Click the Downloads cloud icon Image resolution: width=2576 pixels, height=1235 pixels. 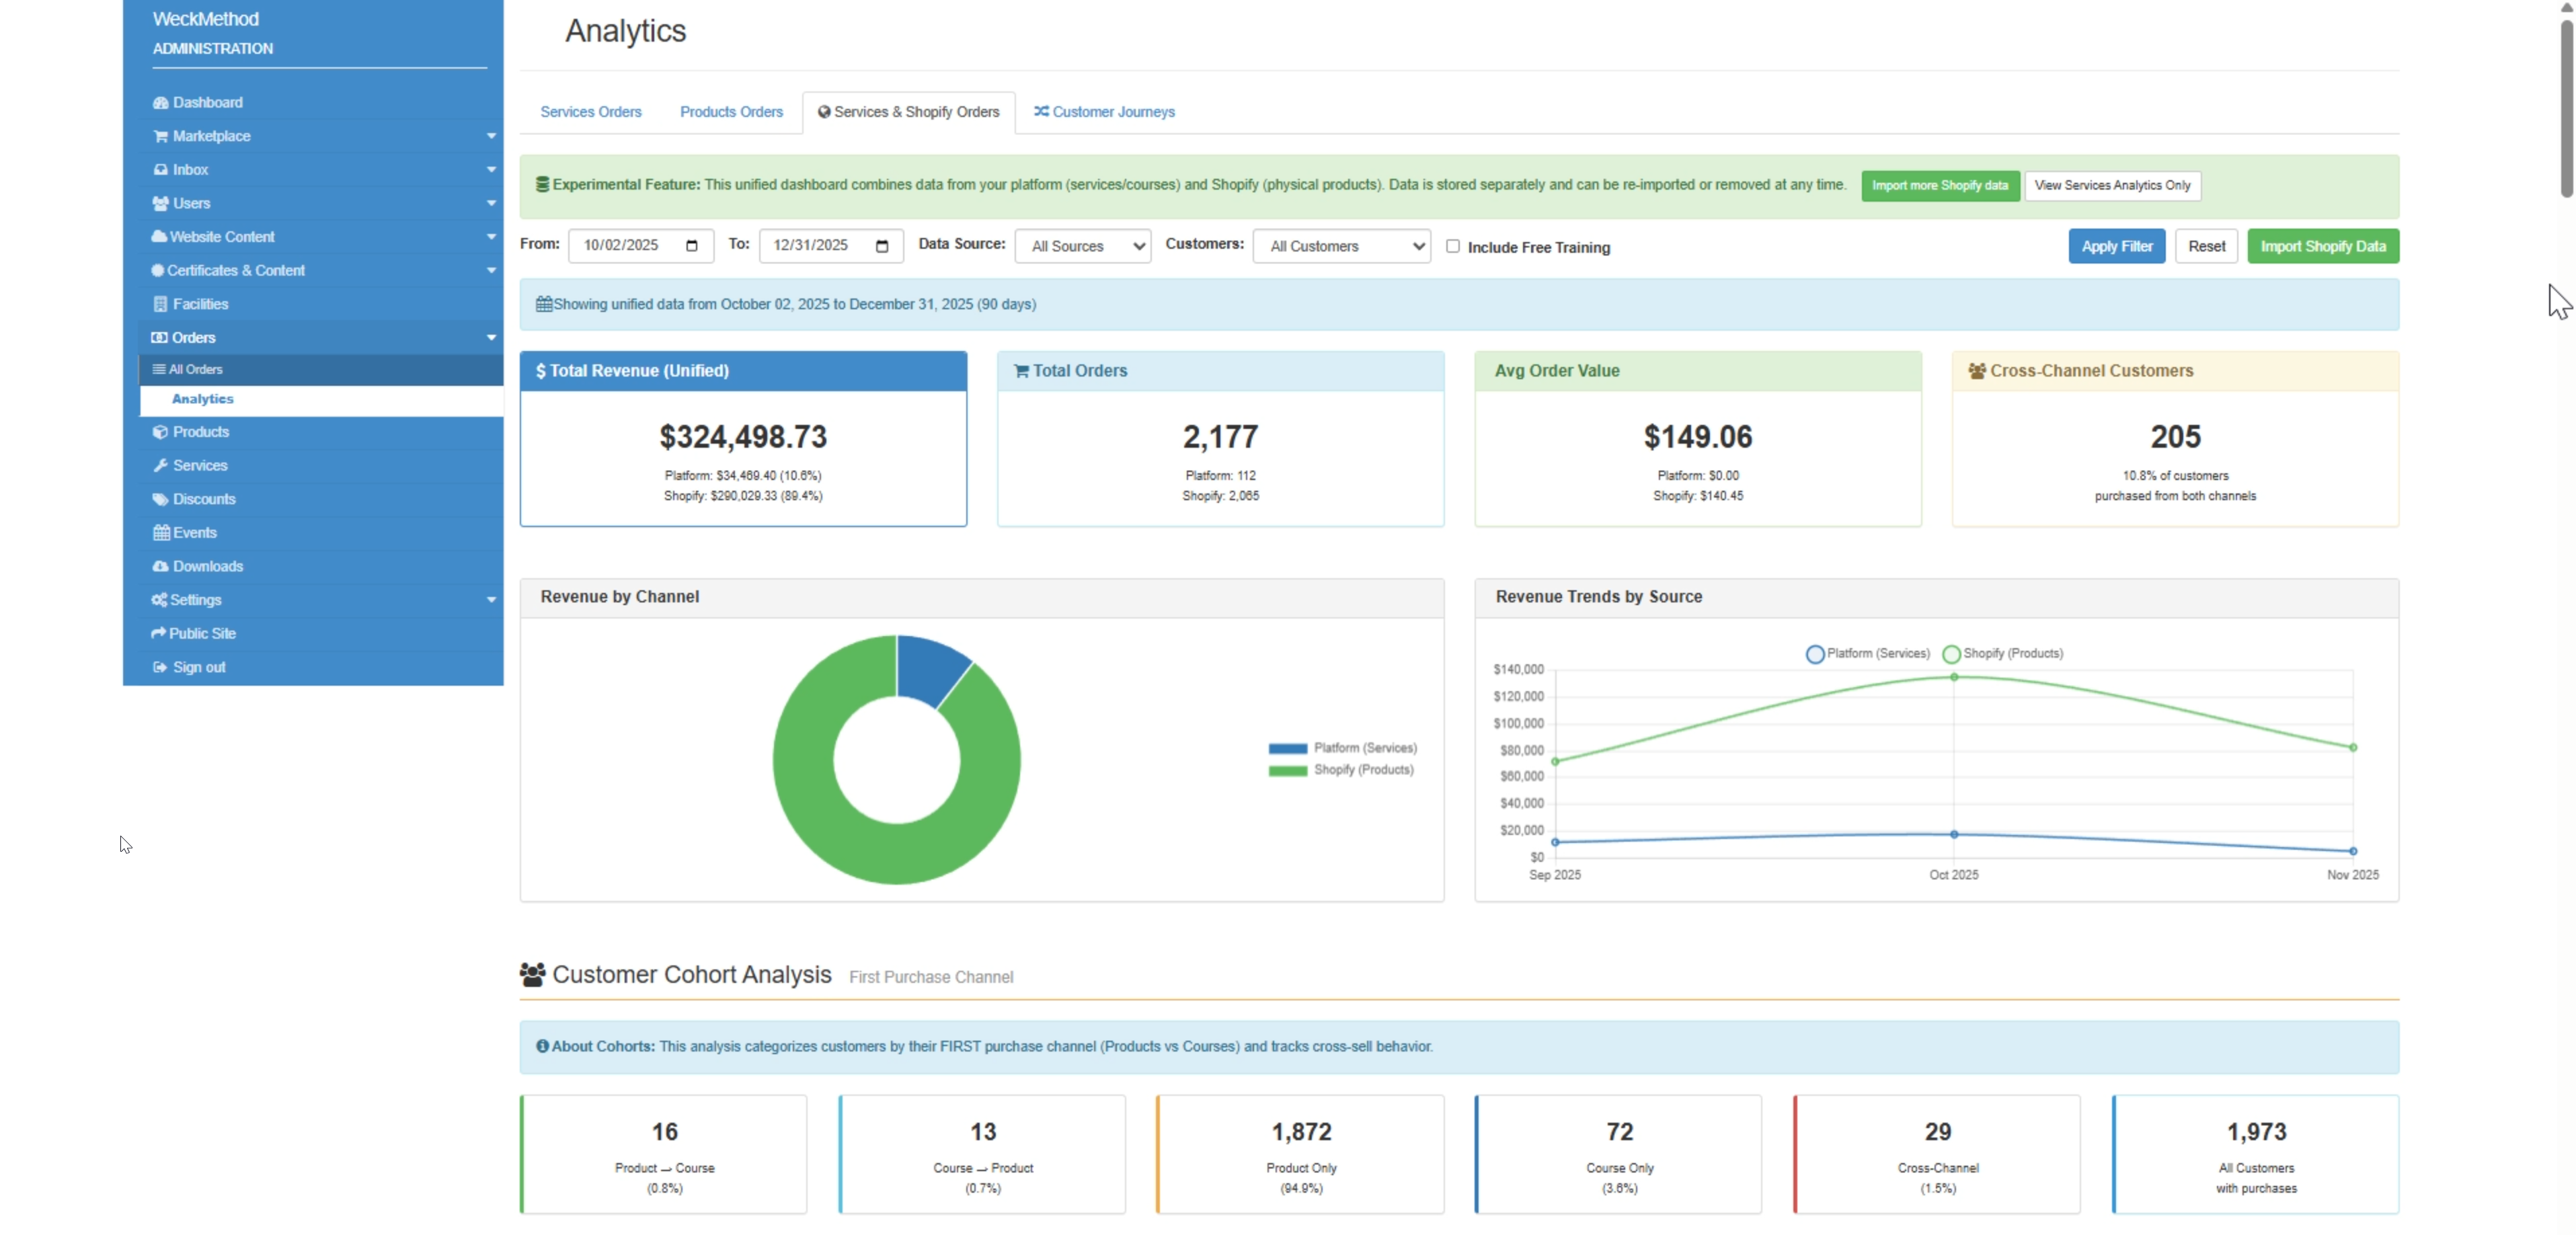160,566
